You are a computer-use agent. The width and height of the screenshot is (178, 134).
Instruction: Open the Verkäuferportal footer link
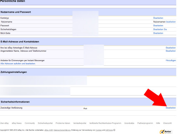click(80, 123)
